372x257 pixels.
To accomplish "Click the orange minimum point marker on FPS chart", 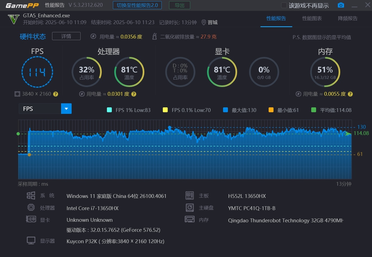I will [x=29, y=155].
